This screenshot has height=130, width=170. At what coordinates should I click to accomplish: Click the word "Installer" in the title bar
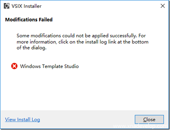(x=33, y=6)
